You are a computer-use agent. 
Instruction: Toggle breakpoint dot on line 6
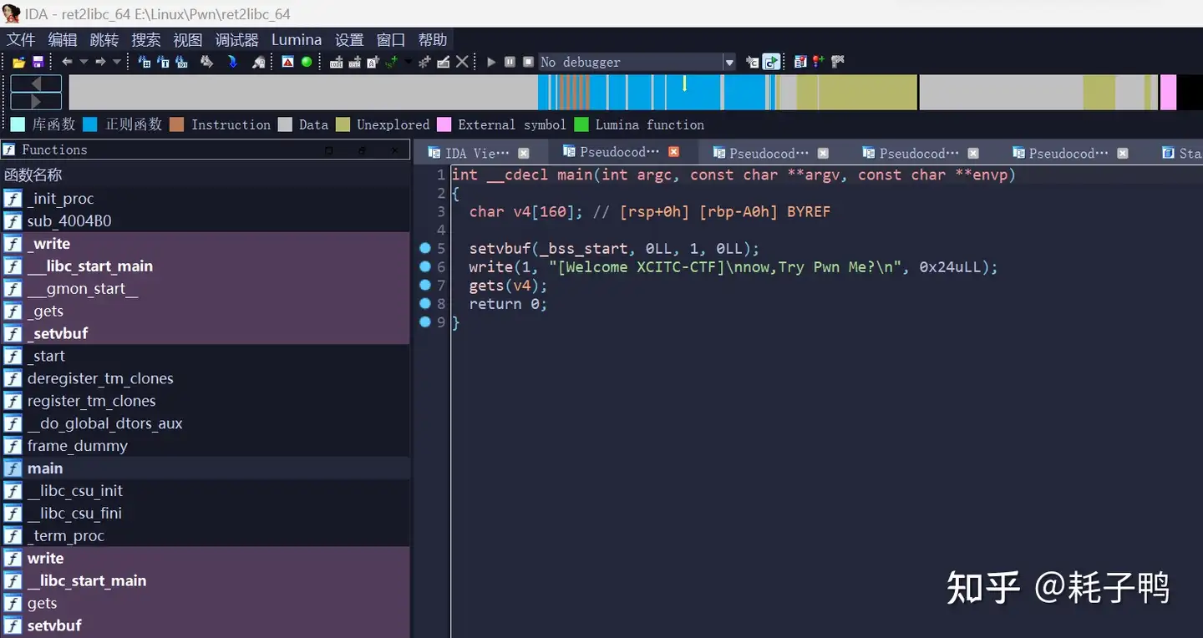click(x=425, y=266)
